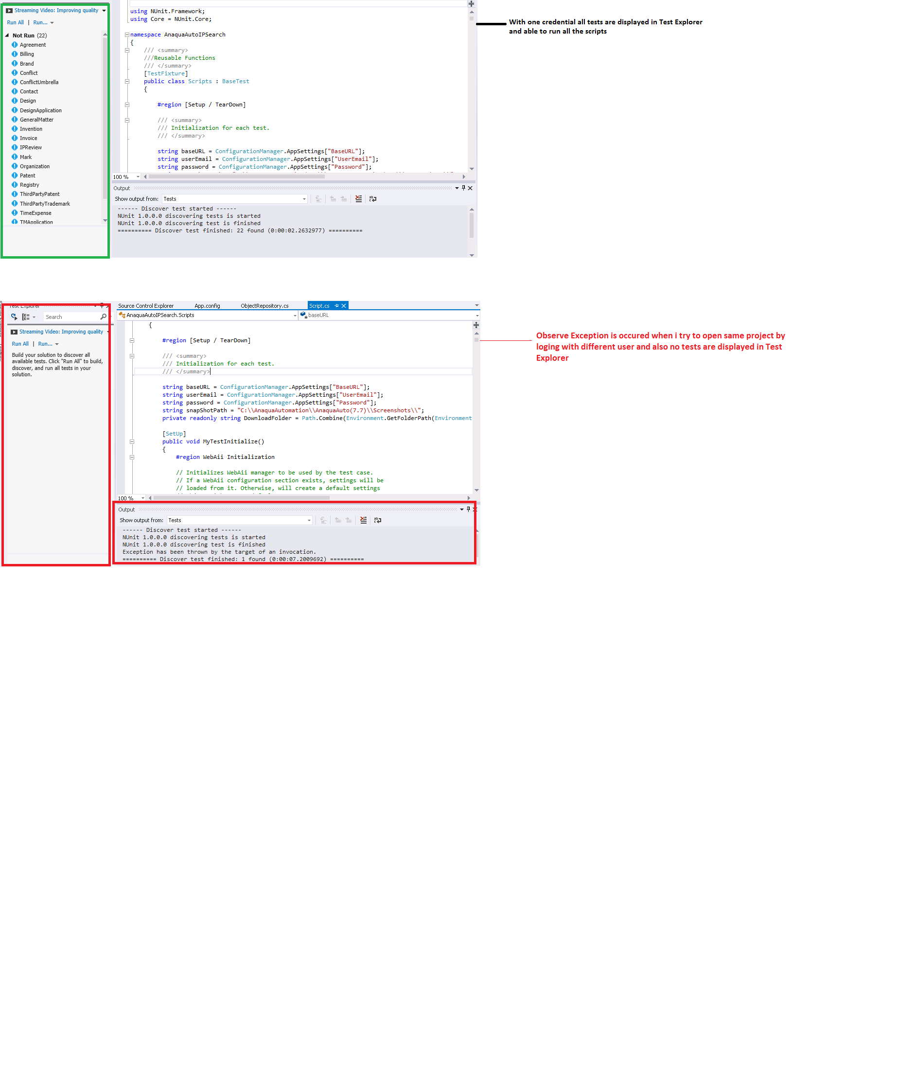Screen dimensions: 914x1089
Task: Click the magnifier icon in the Search box
Action: (x=103, y=317)
